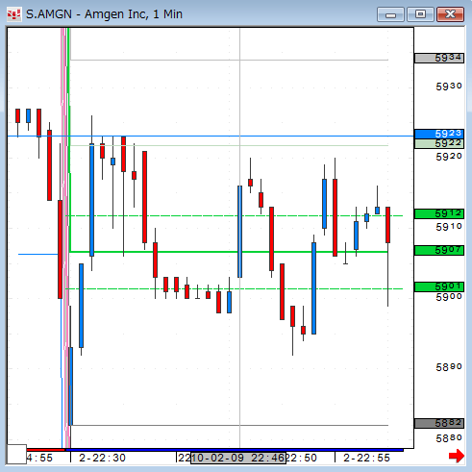Click the 5890 price scale value
The image size is (472, 472).
(x=449, y=367)
